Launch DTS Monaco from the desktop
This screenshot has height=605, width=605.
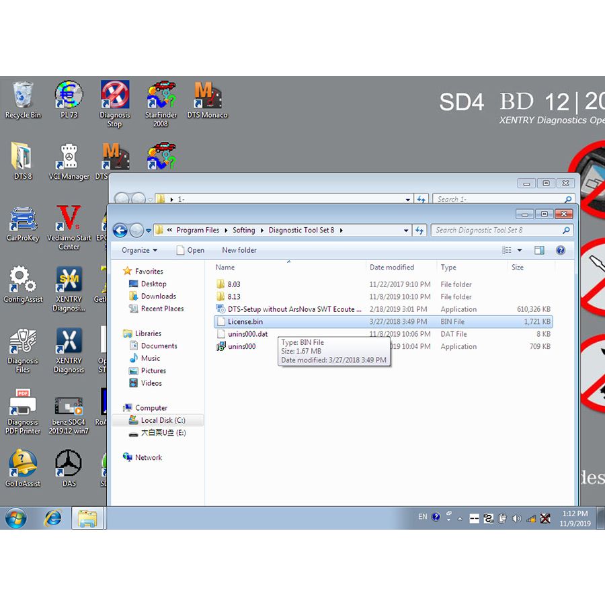click(x=207, y=98)
